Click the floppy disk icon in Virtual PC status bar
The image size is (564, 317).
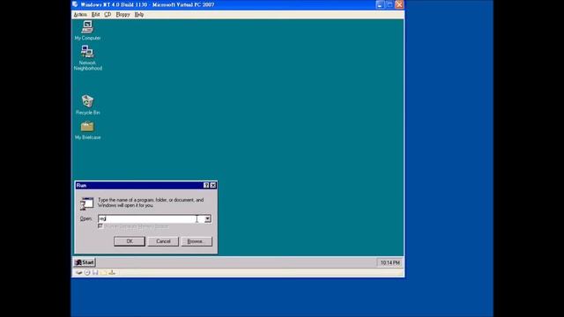95,273
